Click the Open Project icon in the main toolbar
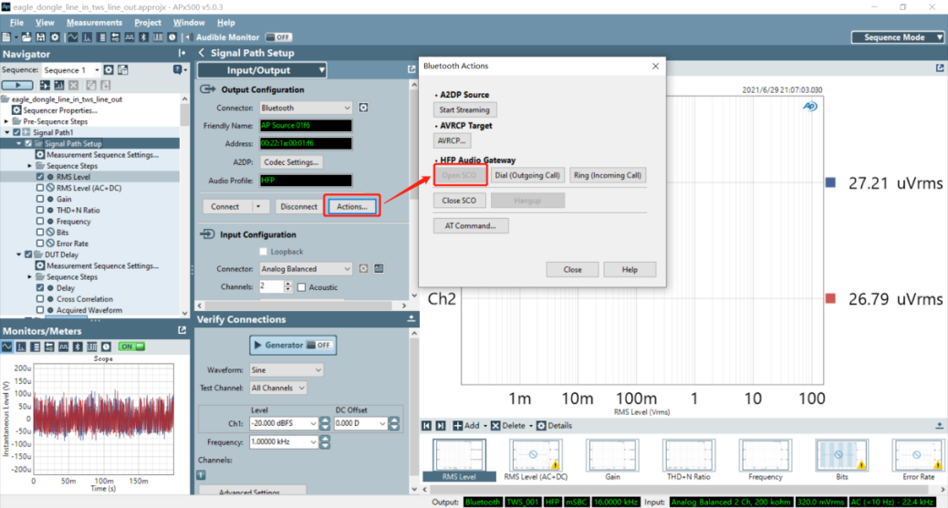948x508 pixels. point(26,37)
